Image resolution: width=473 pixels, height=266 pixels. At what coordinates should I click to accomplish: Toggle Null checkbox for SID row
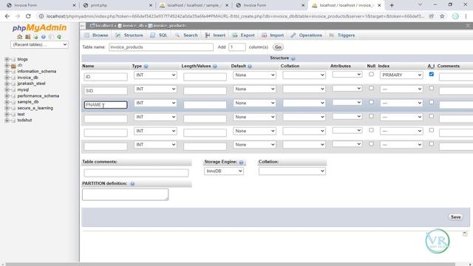coord(371,88)
